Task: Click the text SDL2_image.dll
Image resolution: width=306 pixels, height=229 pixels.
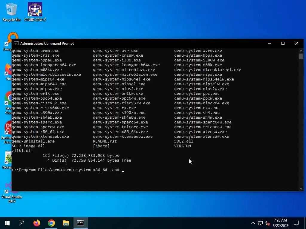Action: point(28,146)
